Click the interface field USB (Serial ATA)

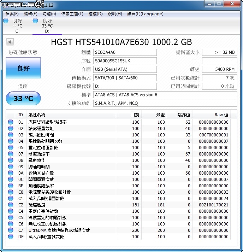(x=125, y=69)
